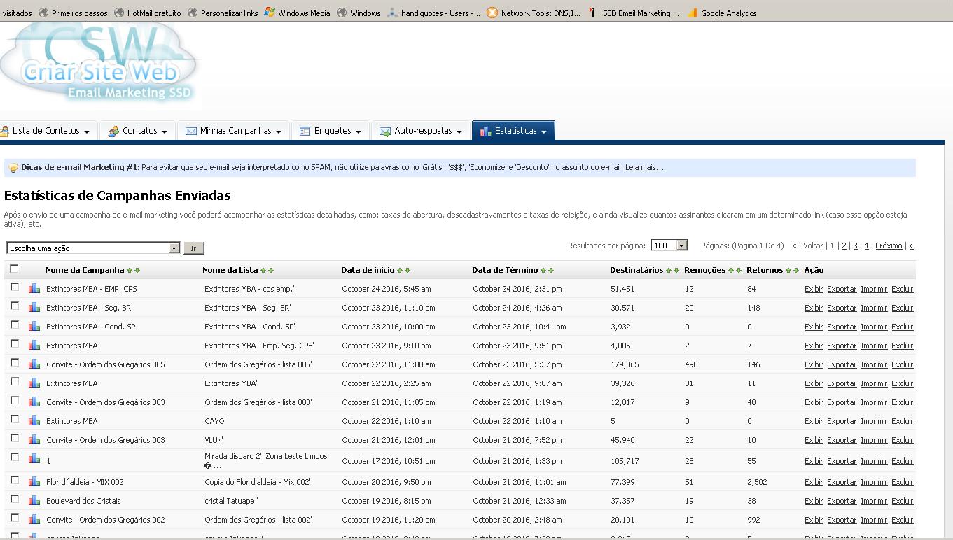Follow the 'Leia mais...' link in the tip
Image resolution: width=953 pixels, height=540 pixels.
pyautogui.click(x=644, y=167)
